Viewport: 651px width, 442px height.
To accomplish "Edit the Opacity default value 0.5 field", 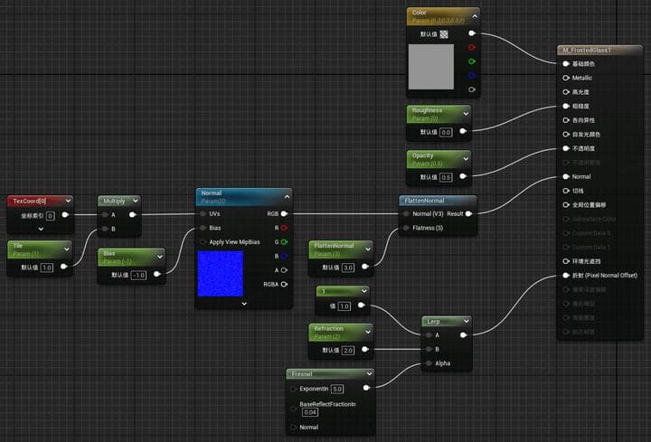I will click(446, 177).
